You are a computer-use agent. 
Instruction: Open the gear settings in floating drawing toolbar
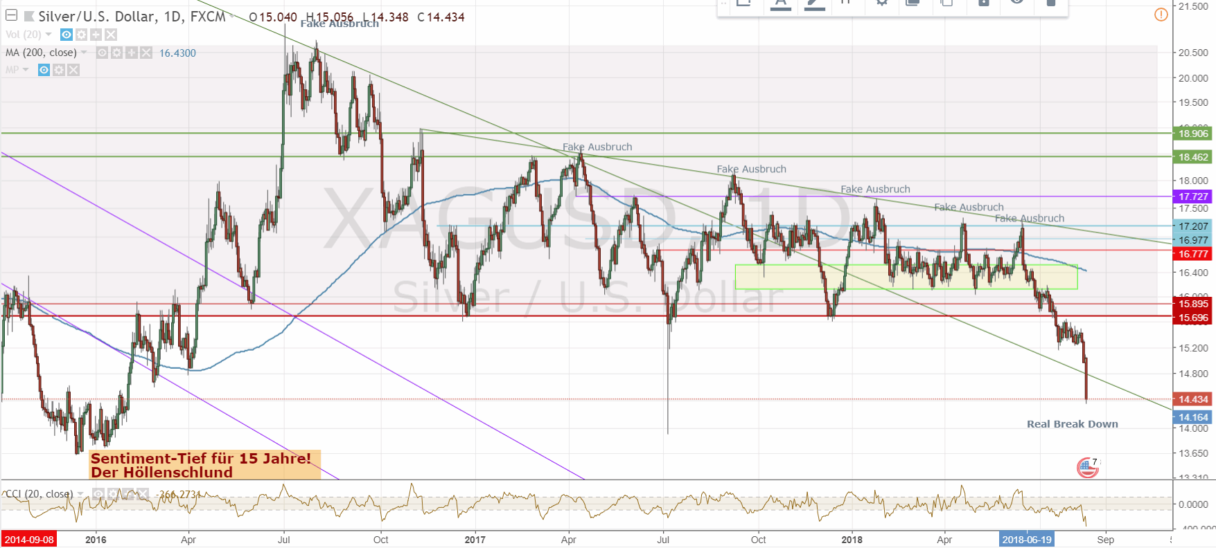[881, 3]
